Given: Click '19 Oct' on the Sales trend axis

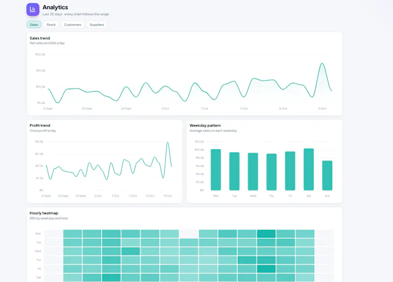Looking at the screenshot, I should pyautogui.click(x=322, y=109).
